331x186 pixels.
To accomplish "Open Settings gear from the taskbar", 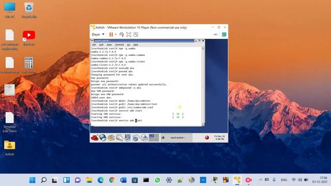I will tap(169, 180).
